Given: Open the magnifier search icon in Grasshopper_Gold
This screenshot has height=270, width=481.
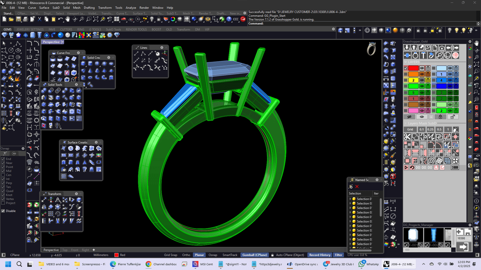Looking at the screenshot, I should pos(439,55).
